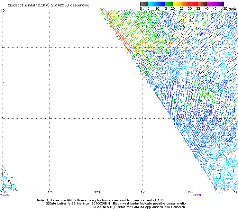
Task: Click the cyan-blue 5-15 knots color band
Action: point(157,4)
